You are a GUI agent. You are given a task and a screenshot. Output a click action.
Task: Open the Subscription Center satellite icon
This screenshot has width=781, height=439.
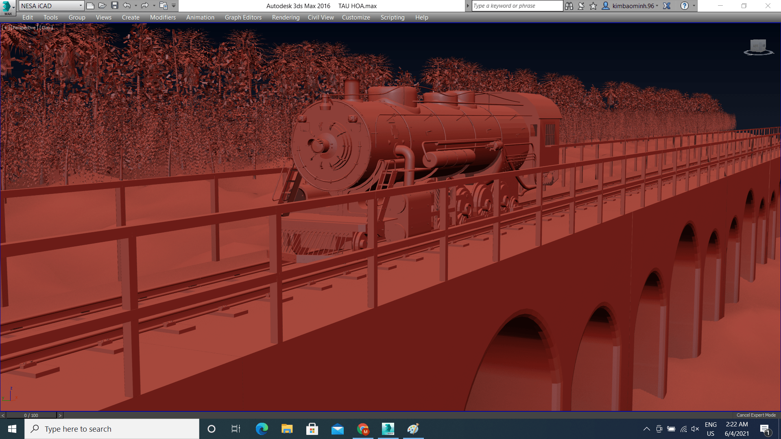tap(581, 6)
